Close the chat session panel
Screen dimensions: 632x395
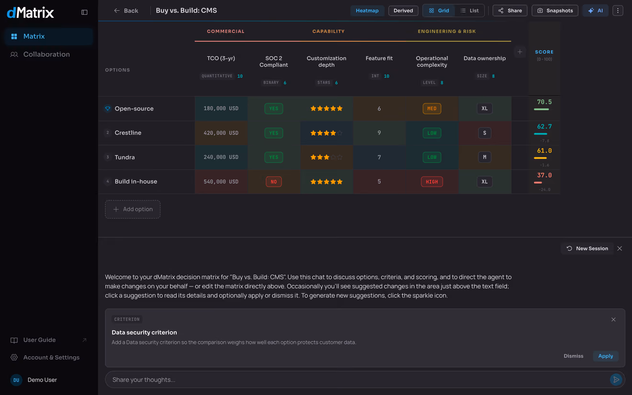pyautogui.click(x=620, y=249)
